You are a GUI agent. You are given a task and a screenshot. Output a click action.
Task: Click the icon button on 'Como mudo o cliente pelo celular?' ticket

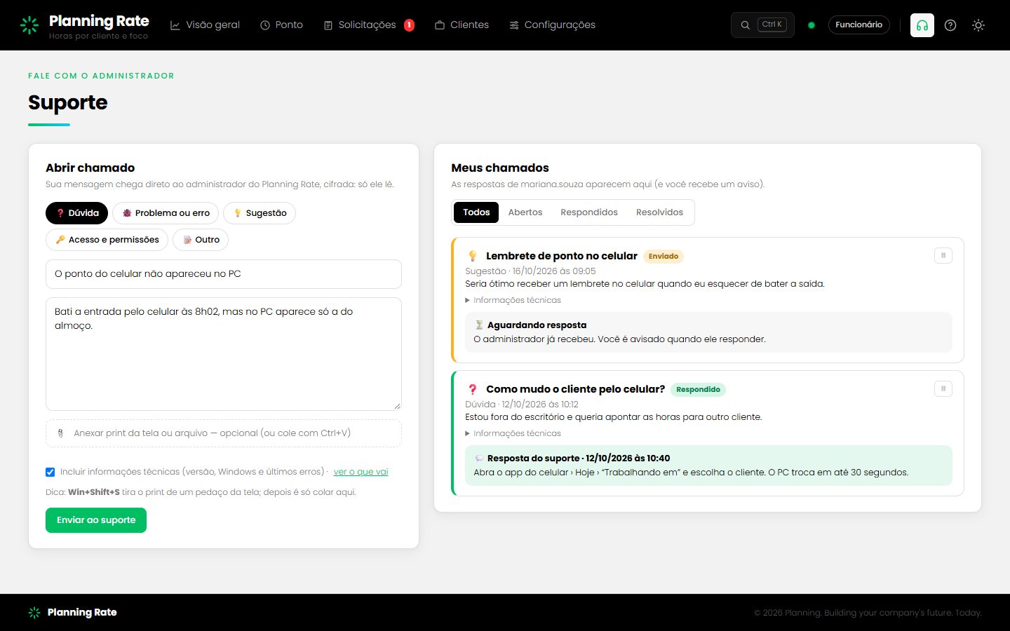point(943,388)
